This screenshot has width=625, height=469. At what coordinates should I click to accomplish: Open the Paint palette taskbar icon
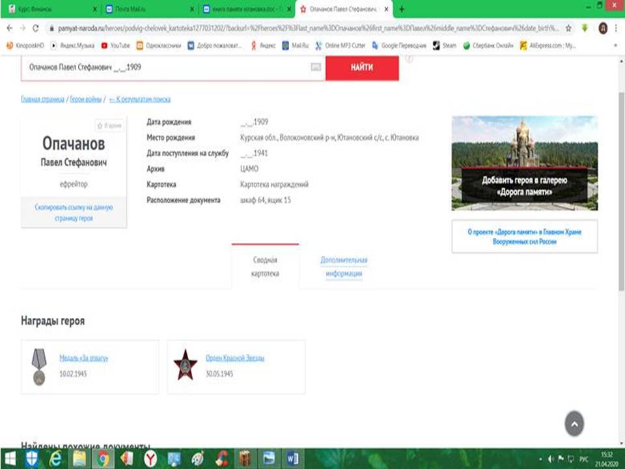tap(197, 459)
